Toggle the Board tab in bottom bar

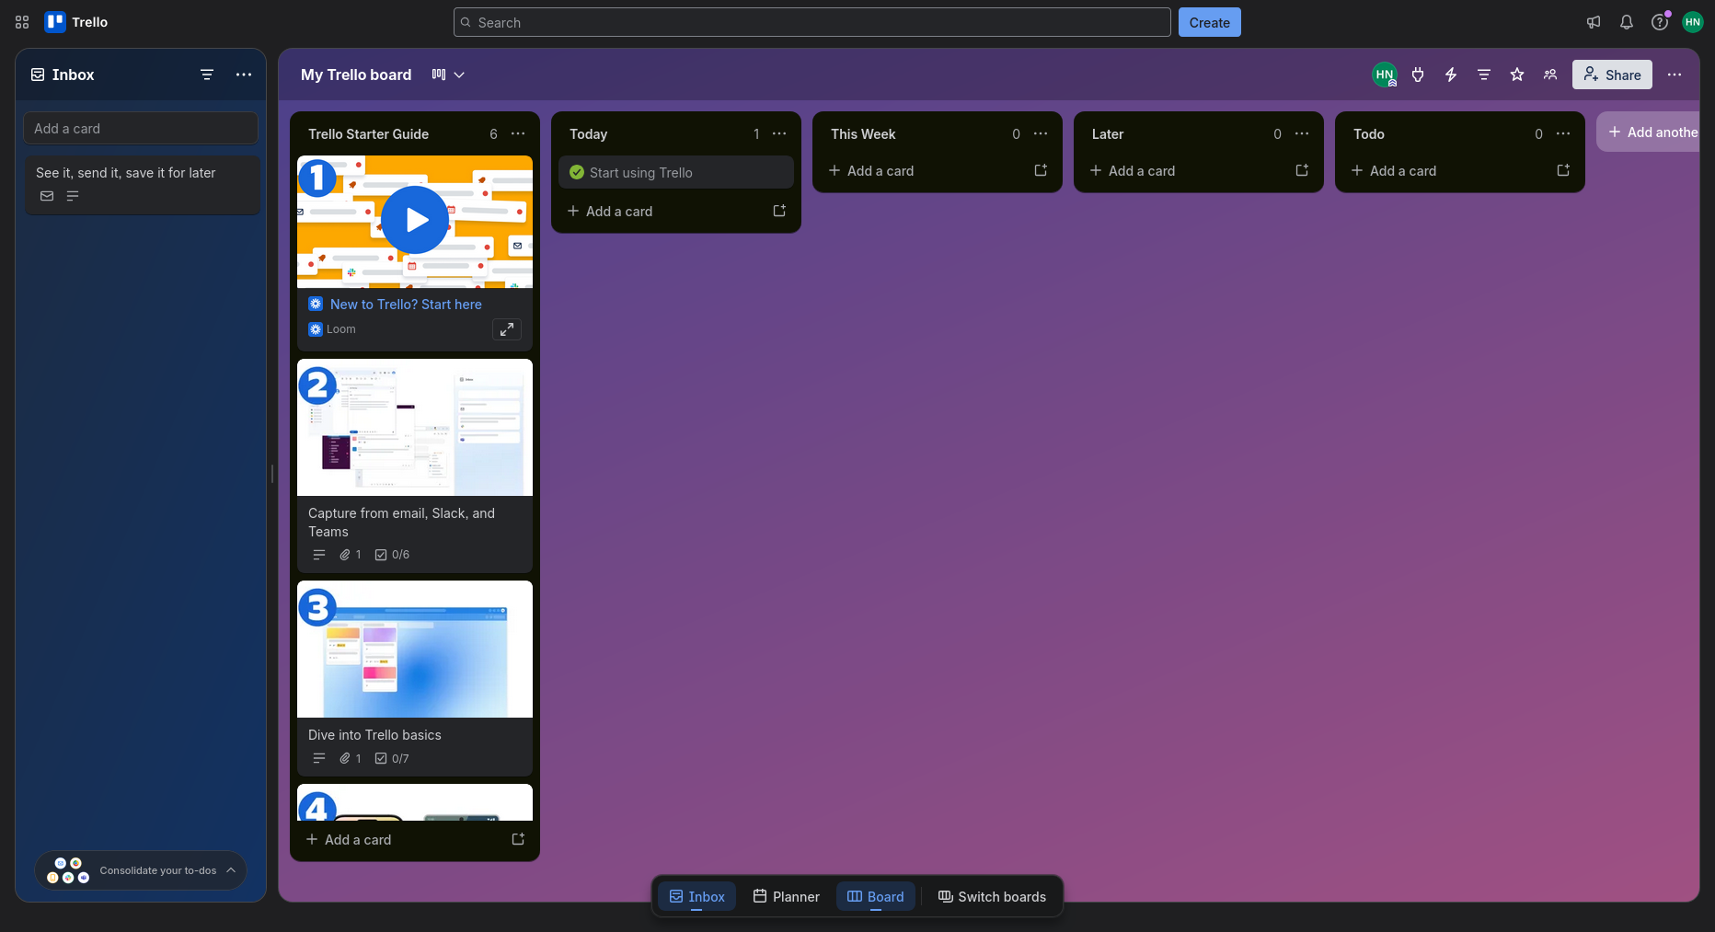tap(875, 897)
